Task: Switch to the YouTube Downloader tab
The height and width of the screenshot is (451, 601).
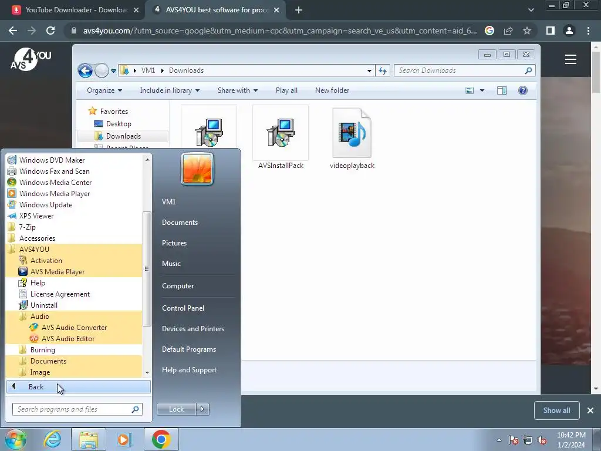Action: [75, 10]
